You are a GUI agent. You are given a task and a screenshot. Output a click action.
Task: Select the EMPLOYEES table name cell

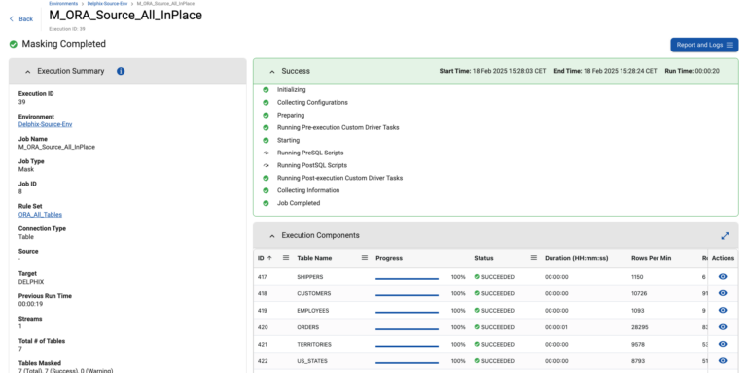coord(313,310)
